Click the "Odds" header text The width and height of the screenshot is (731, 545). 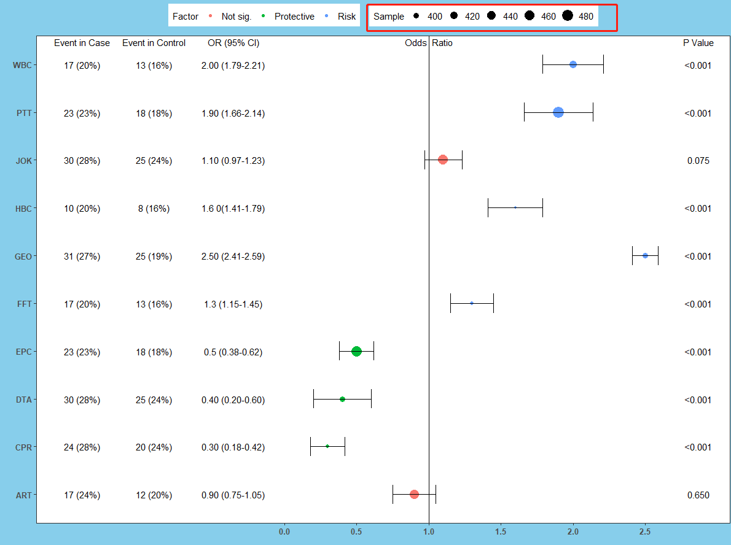(x=415, y=43)
